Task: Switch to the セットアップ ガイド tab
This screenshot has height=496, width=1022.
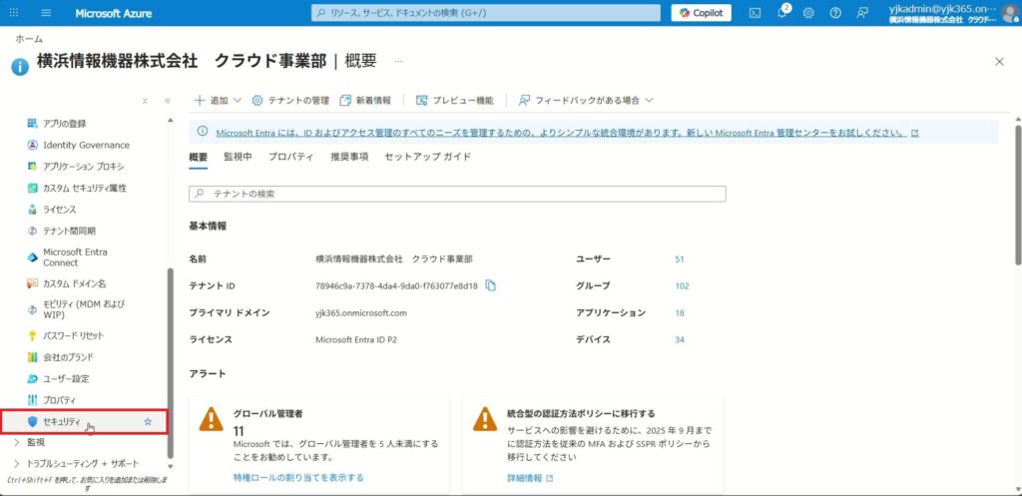Action: click(x=427, y=157)
